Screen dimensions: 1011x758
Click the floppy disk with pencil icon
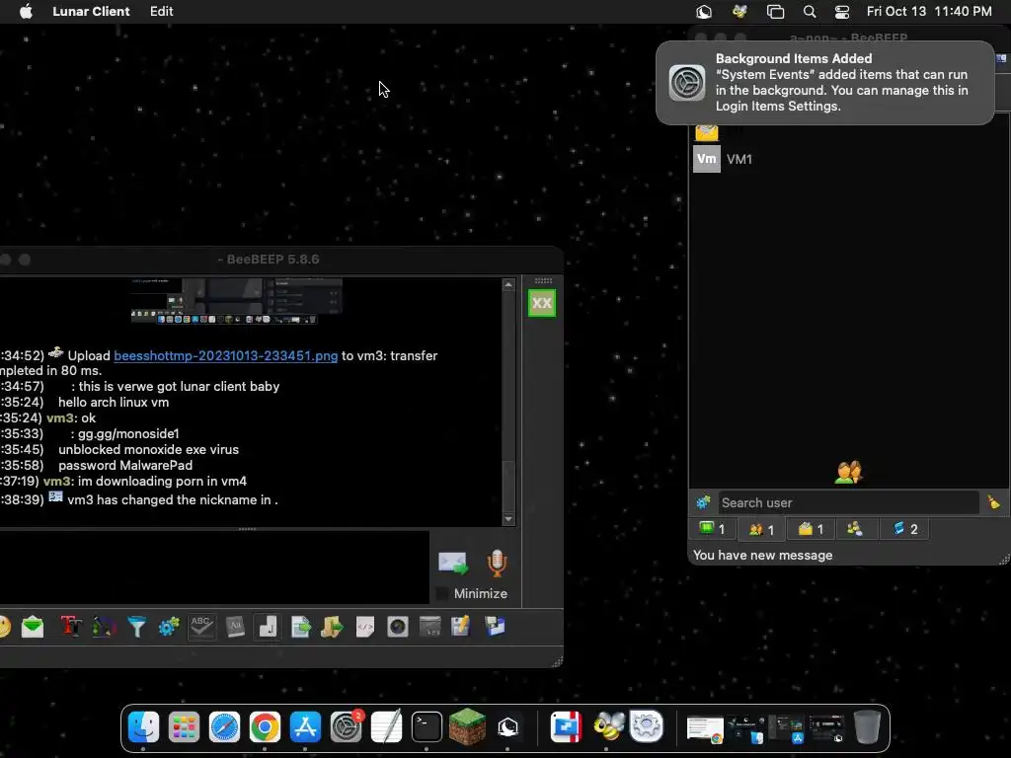[x=460, y=627]
